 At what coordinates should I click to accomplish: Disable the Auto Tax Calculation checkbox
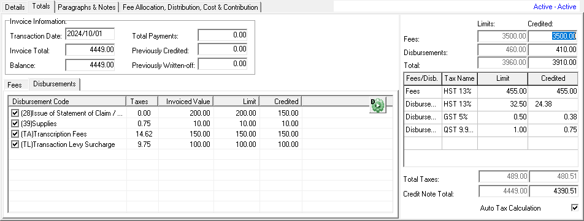click(x=575, y=208)
